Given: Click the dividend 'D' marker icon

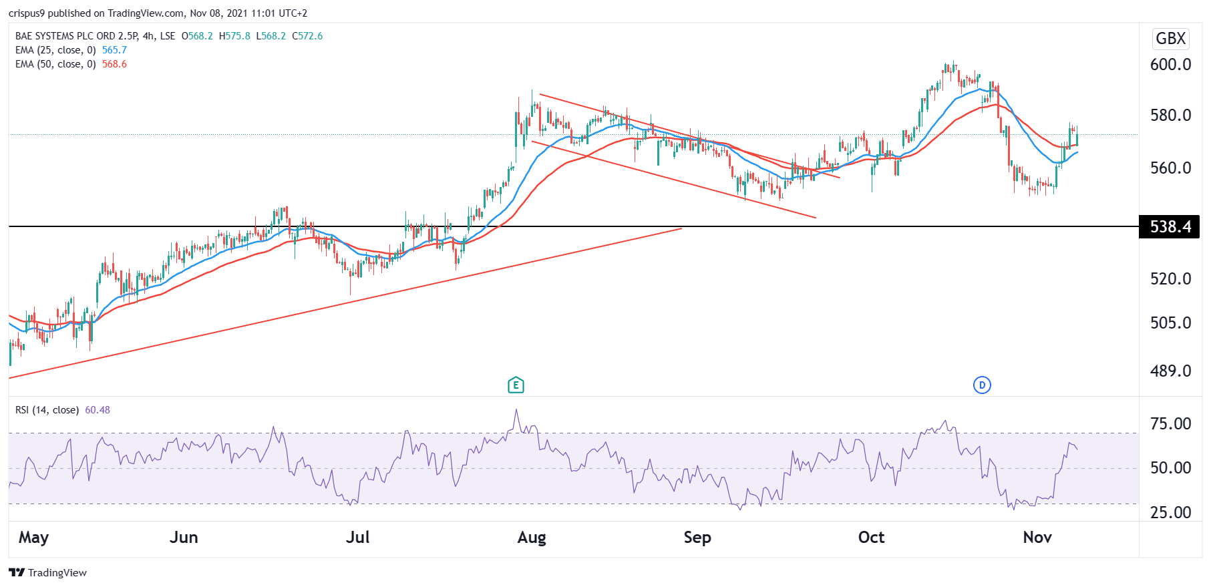Looking at the screenshot, I should point(981,385).
